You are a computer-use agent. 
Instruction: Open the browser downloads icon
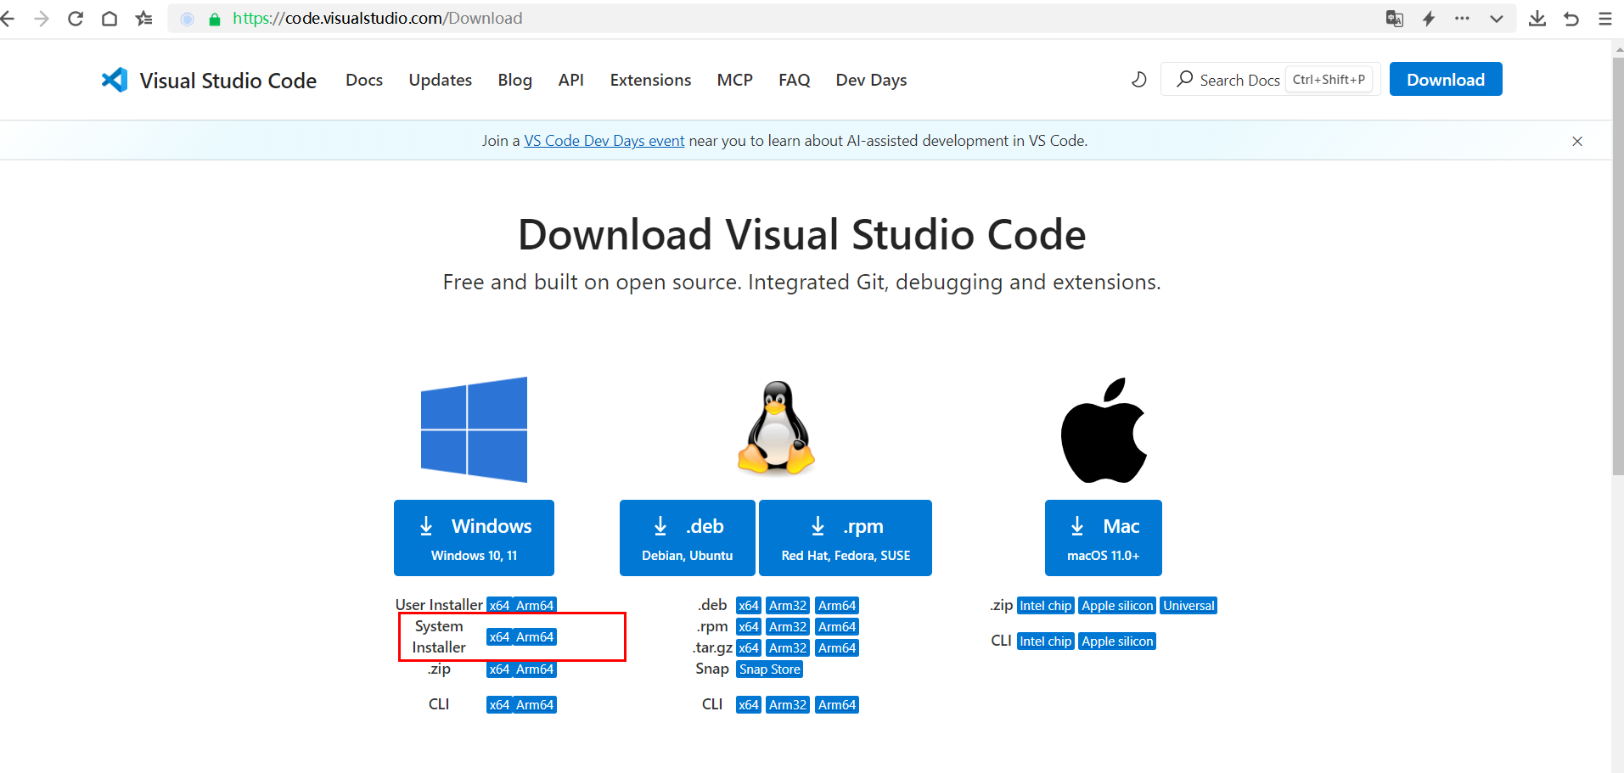(1537, 19)
